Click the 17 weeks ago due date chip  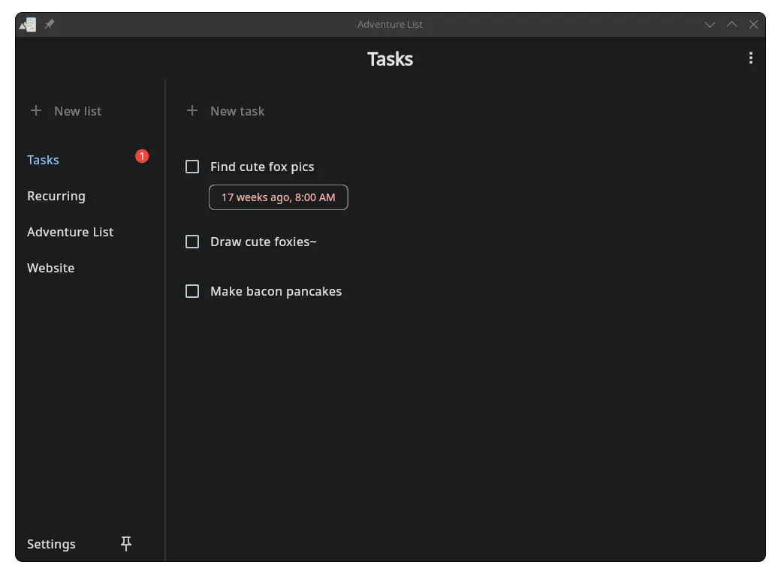pos(279,197)
